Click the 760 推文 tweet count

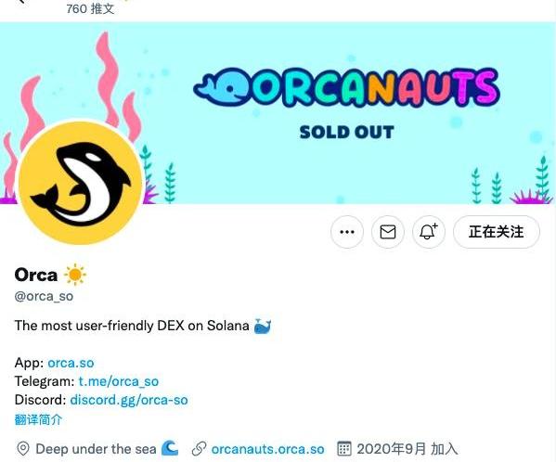[x=90, y=8]
